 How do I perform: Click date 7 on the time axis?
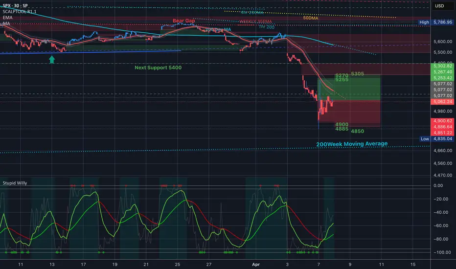(319, 264)
